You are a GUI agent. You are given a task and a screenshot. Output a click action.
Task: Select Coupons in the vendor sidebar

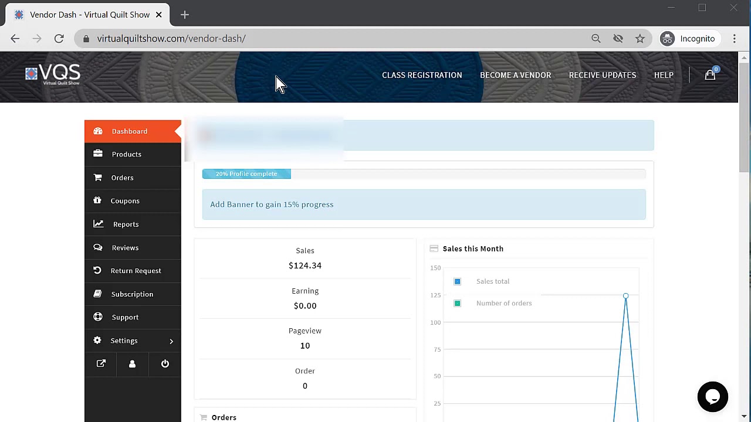tap(133, 200)
